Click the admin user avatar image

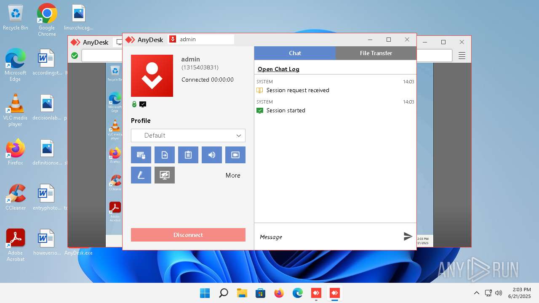[152, 76]
